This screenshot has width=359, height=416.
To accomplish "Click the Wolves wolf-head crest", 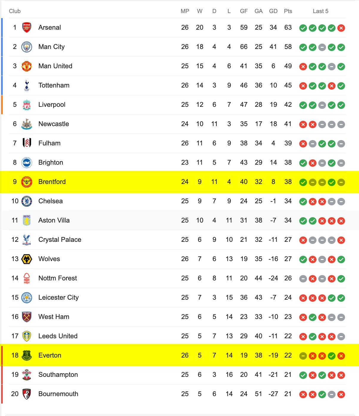I will point(27,259).
